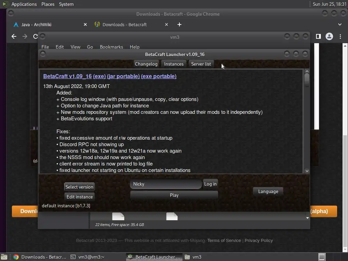Viewport: 348px width, 261px height.
Task: Click the second file icon in the vm3 file manager
Action: (x=172, y=216)
